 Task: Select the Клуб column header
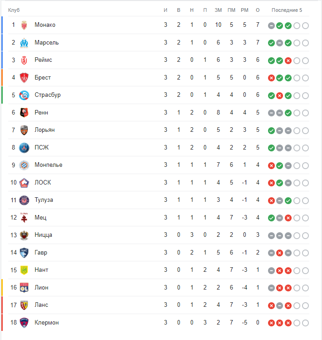coord(14,10)
